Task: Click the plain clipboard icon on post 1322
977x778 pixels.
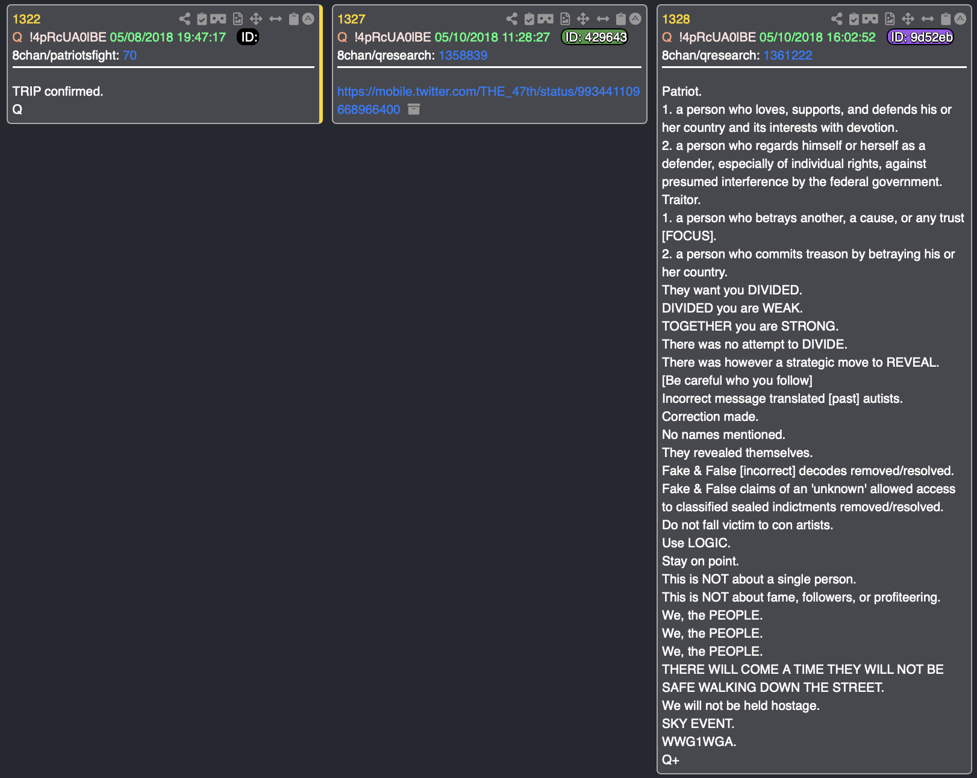Action: (293, 19)
